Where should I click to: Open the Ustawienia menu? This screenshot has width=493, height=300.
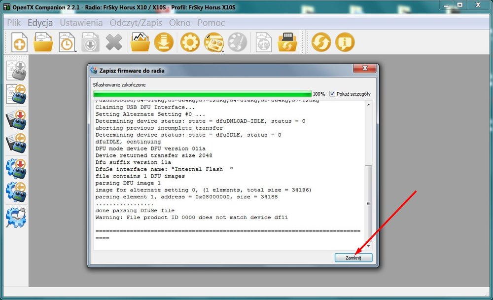click(81, 23)
